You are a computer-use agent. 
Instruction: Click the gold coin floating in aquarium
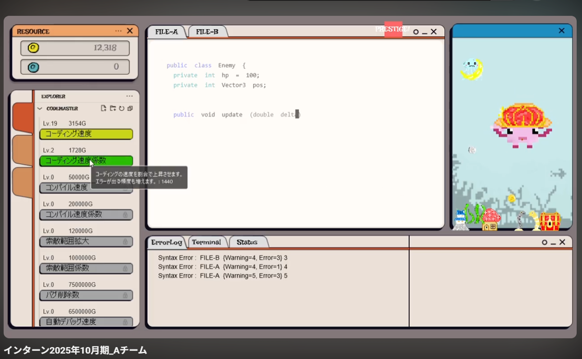(511, 198)
